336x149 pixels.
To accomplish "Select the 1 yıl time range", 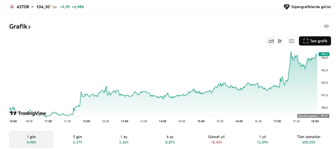I will click(262, 139).
